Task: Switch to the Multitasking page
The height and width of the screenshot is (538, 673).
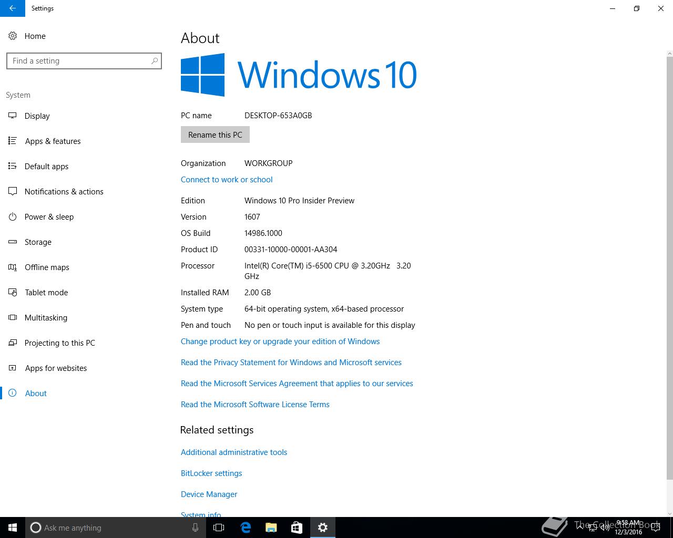Action: [46, 317]
